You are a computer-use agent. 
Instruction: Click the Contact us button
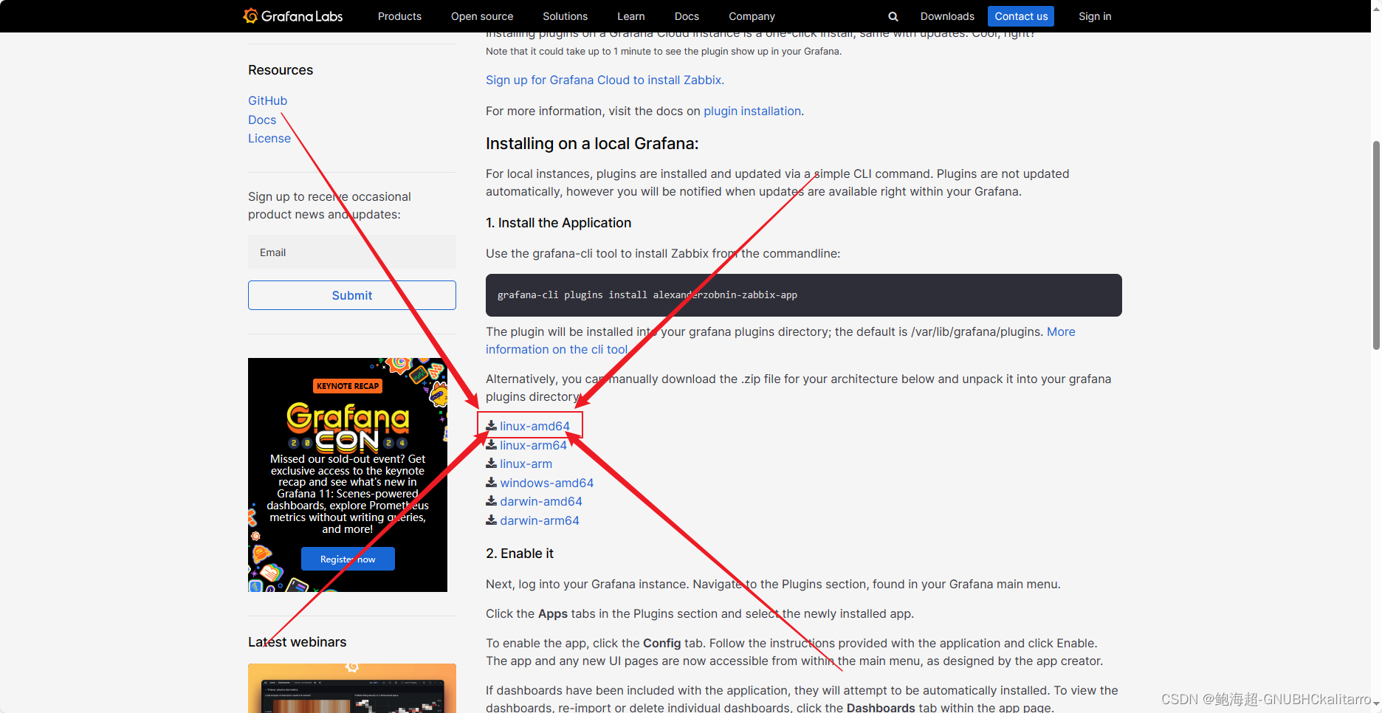pyautogui.click(x=1021, y=16)
